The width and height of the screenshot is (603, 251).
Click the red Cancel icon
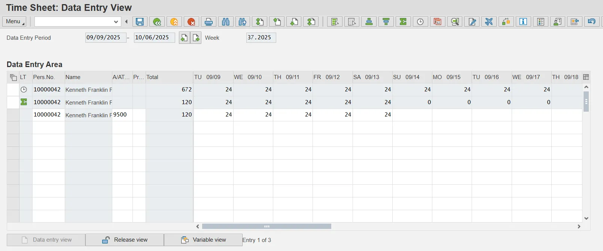click(191, 22)
